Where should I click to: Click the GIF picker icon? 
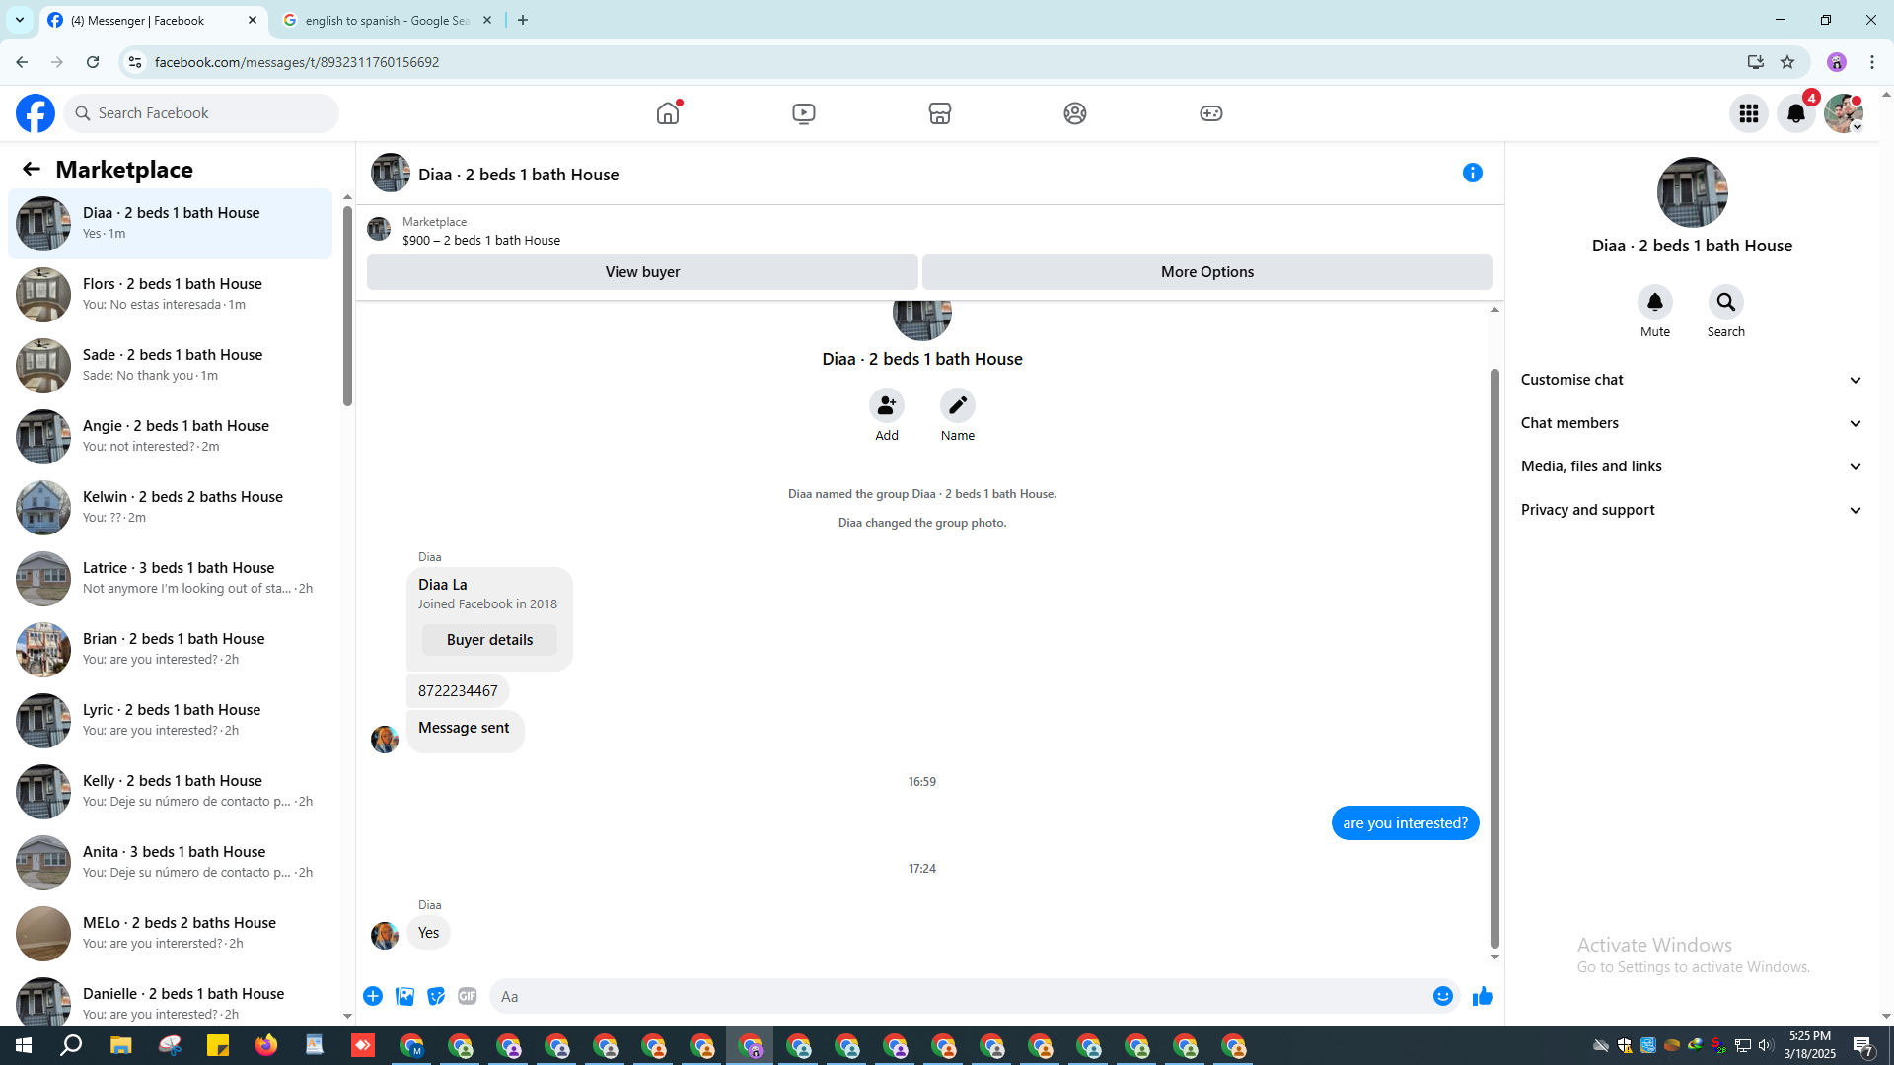(x=468, y=996)
